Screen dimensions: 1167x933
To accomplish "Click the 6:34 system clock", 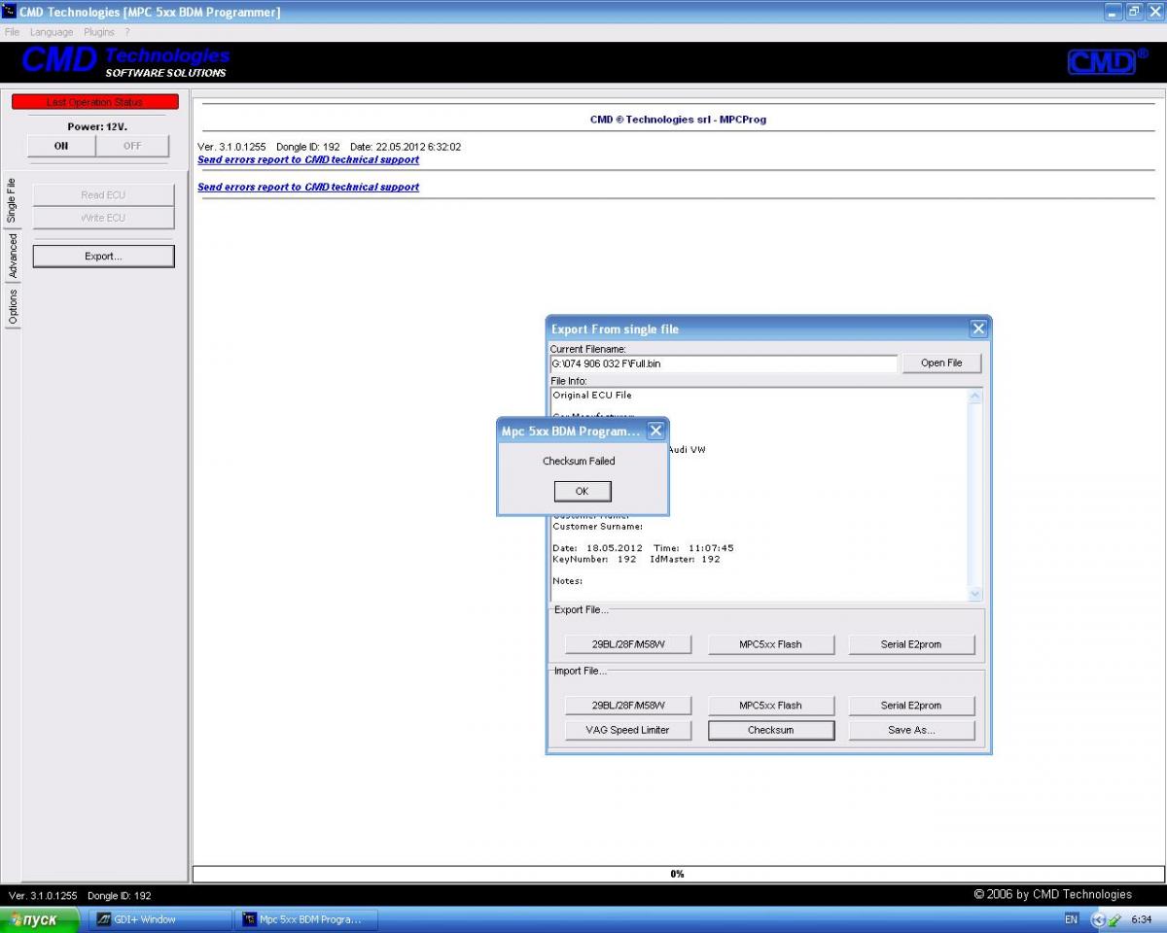I will tap(1143, 919).
